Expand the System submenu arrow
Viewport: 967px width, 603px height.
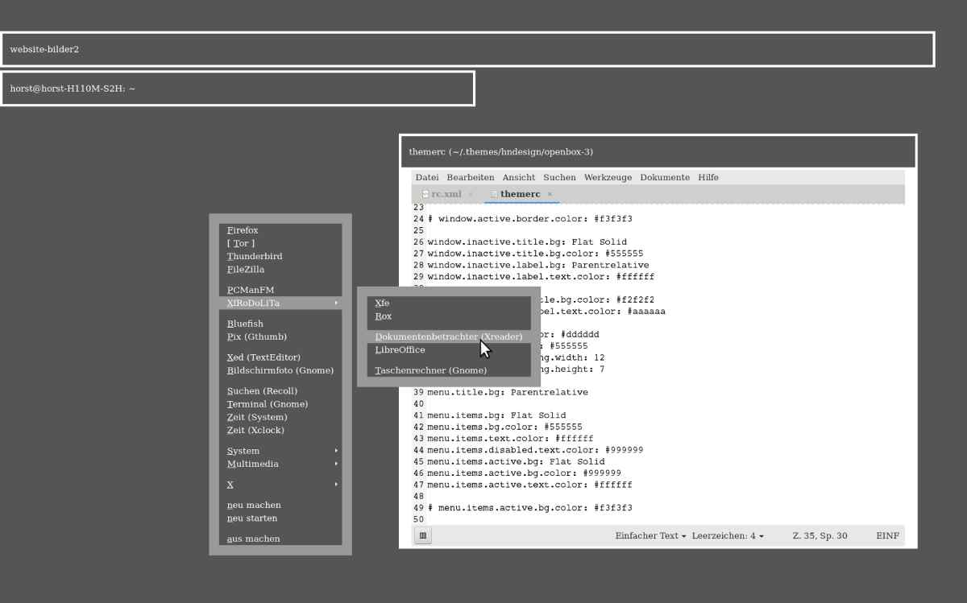[336, 451]
